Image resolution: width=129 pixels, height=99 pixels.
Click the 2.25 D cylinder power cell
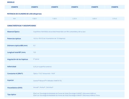75,18
